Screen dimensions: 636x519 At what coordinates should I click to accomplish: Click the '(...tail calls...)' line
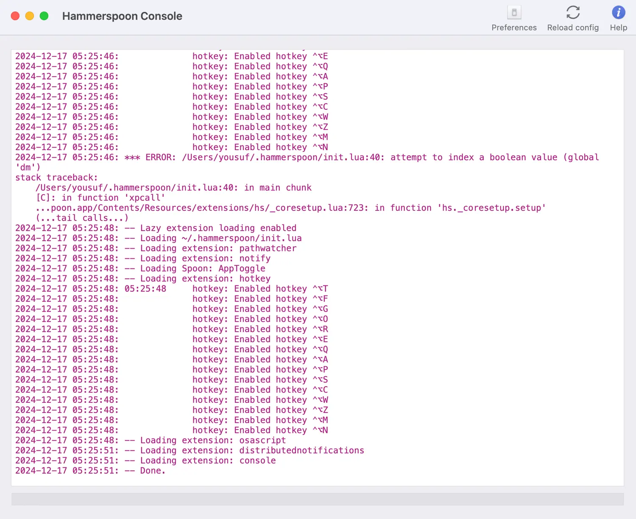(82, 218)
